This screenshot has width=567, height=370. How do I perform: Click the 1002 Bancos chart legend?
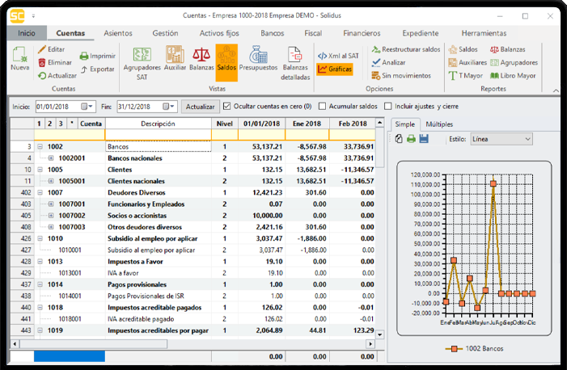coord(474,349)
